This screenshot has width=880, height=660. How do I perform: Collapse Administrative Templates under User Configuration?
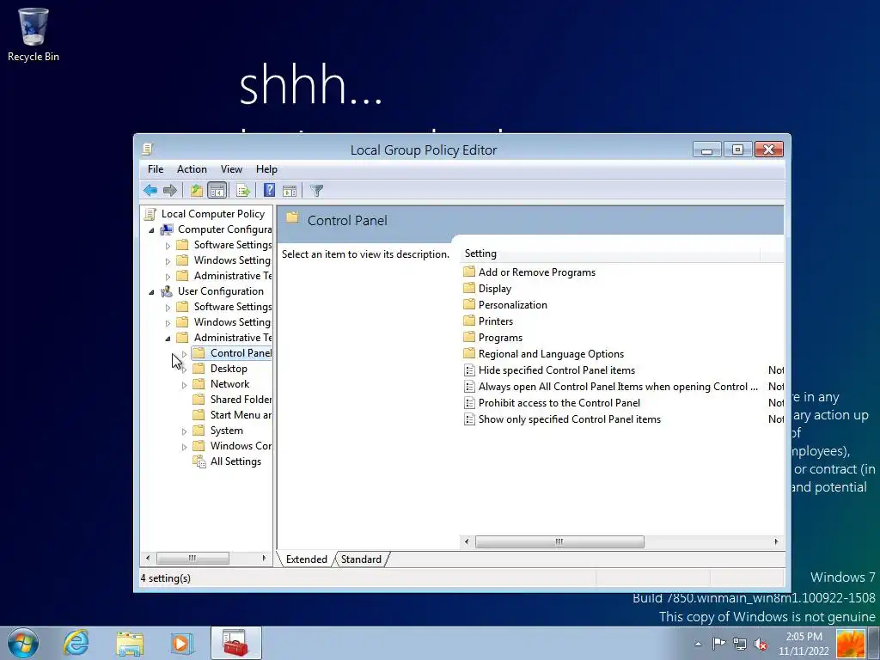[x=168, y=339]
